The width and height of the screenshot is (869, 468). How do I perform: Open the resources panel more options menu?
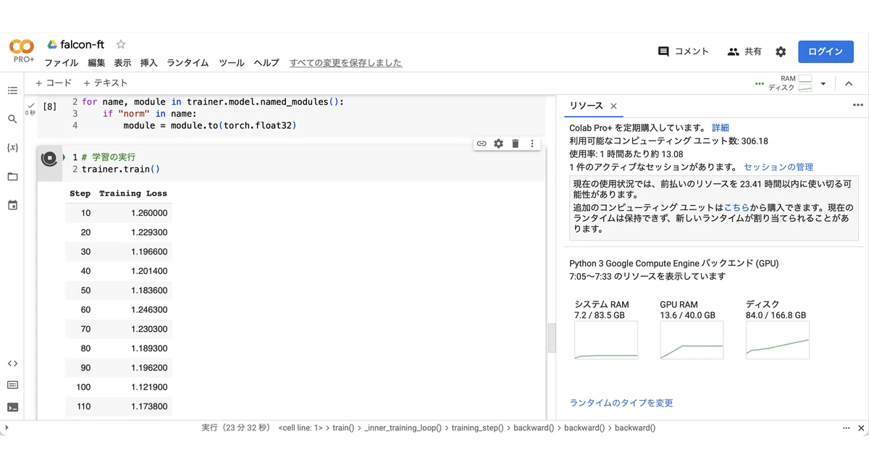pyautogui.click(x=858, y=105)
